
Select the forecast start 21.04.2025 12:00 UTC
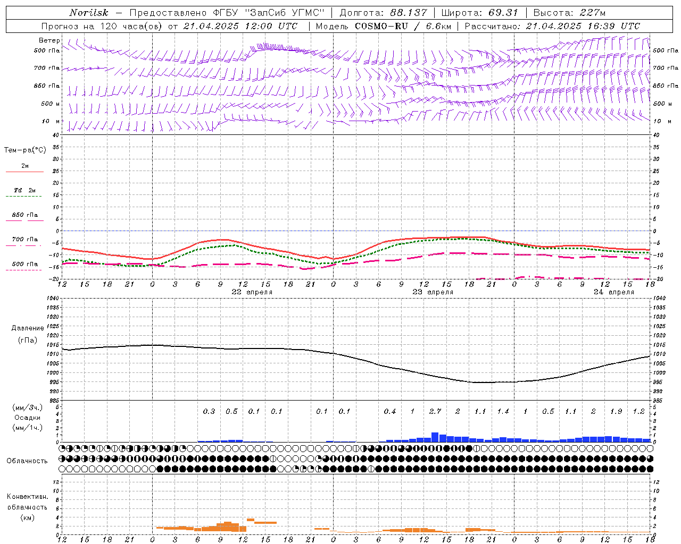point(240,26)
